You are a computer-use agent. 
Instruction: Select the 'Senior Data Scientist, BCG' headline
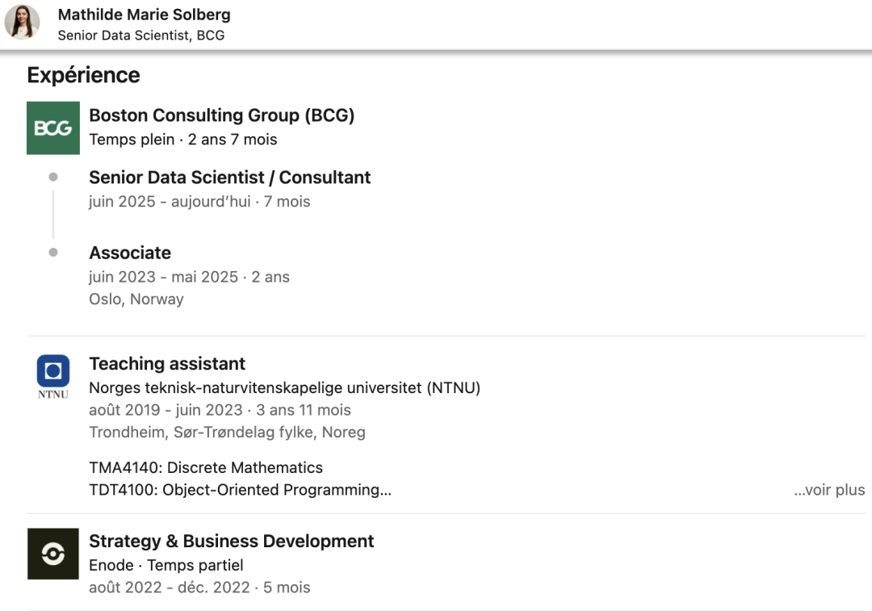pyautogui.click(x=141, y=35)
